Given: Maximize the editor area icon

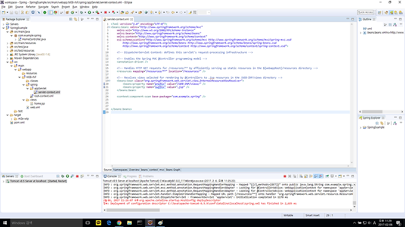Looking at the screenshot, I should point(353,19).
